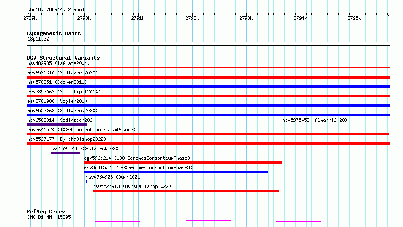Click the 2794k ruler tick label

click(x=300, y=18)
